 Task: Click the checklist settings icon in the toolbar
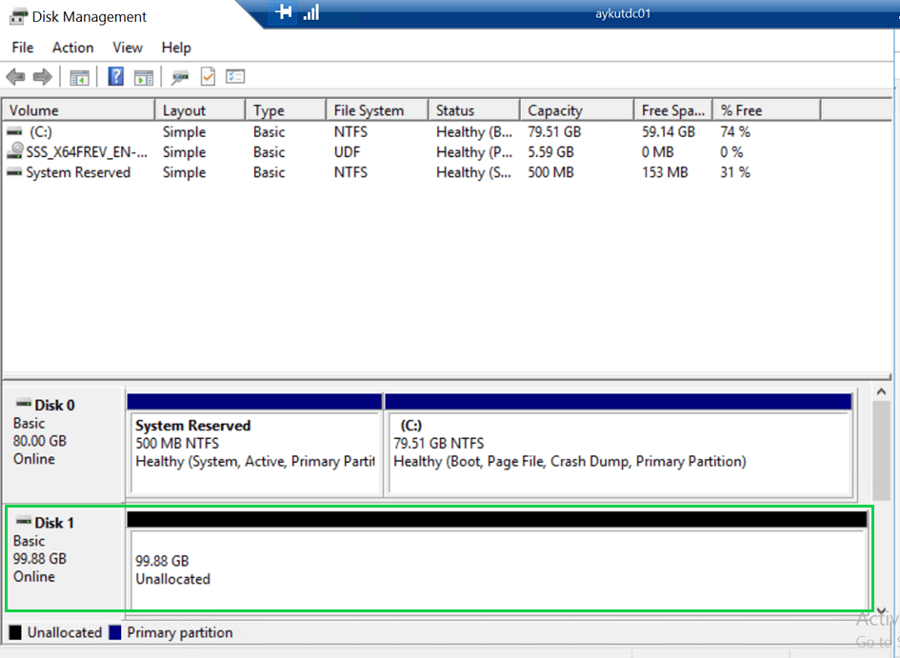tap(235, 77)
